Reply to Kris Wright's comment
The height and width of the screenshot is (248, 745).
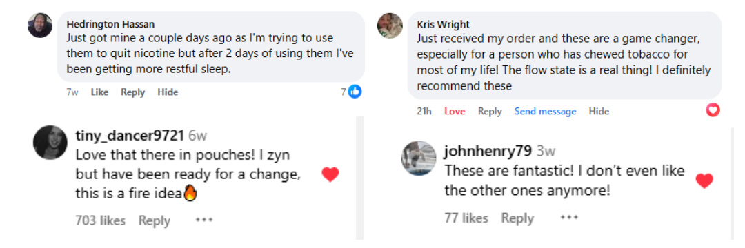tap(490, 112)
